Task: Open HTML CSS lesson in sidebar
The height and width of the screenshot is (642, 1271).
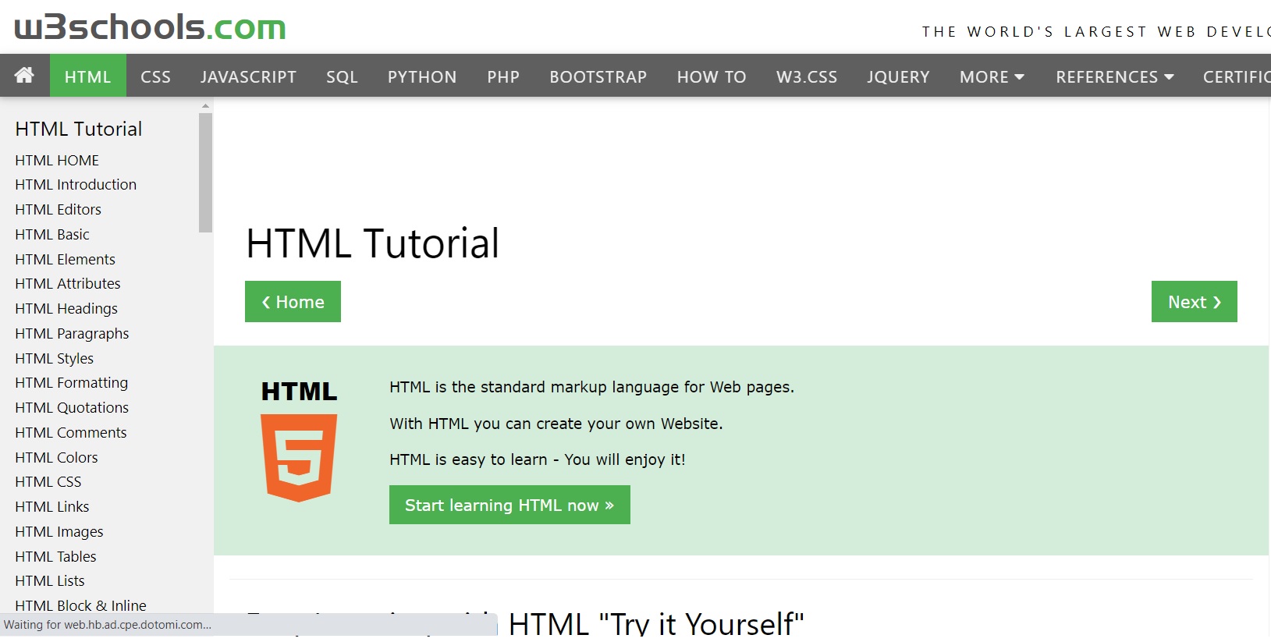Action: (x=48, y=482)
